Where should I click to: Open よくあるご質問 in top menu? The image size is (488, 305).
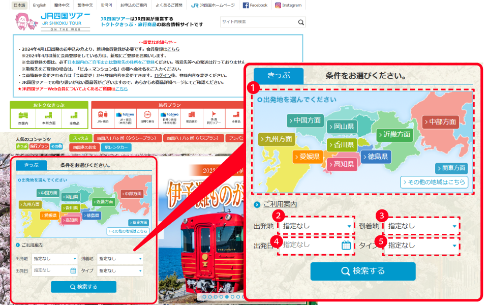coord(169,5)
